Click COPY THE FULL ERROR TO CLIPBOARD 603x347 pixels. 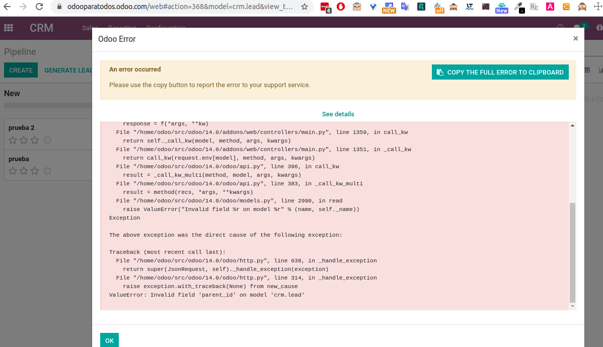coord(500,72)
